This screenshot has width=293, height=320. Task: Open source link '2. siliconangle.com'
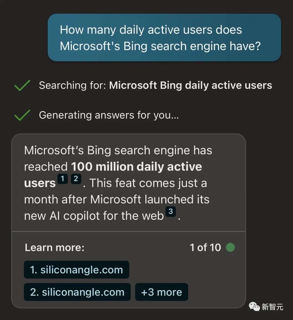77,292
